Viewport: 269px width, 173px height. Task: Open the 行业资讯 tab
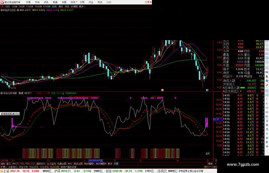pyautogui.click(x=44, y=167)
